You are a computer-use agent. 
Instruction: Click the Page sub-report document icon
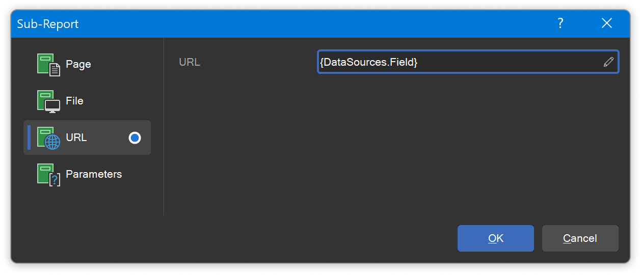[x=48, y=65]
